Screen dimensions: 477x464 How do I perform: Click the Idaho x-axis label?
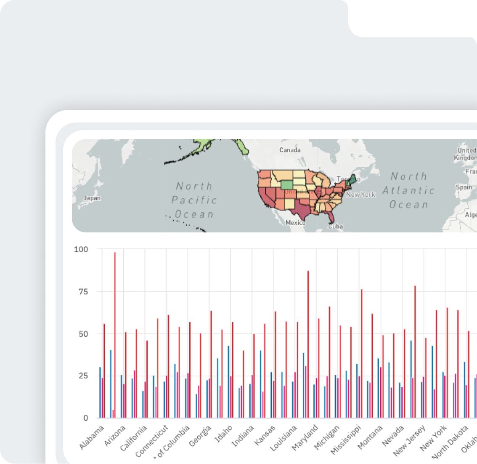[223, 434]
